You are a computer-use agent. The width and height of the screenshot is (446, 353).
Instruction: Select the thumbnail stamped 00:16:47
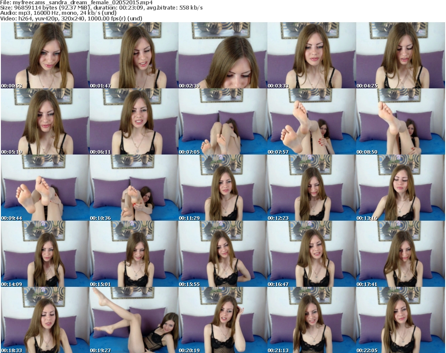click(x=312, y=254)
